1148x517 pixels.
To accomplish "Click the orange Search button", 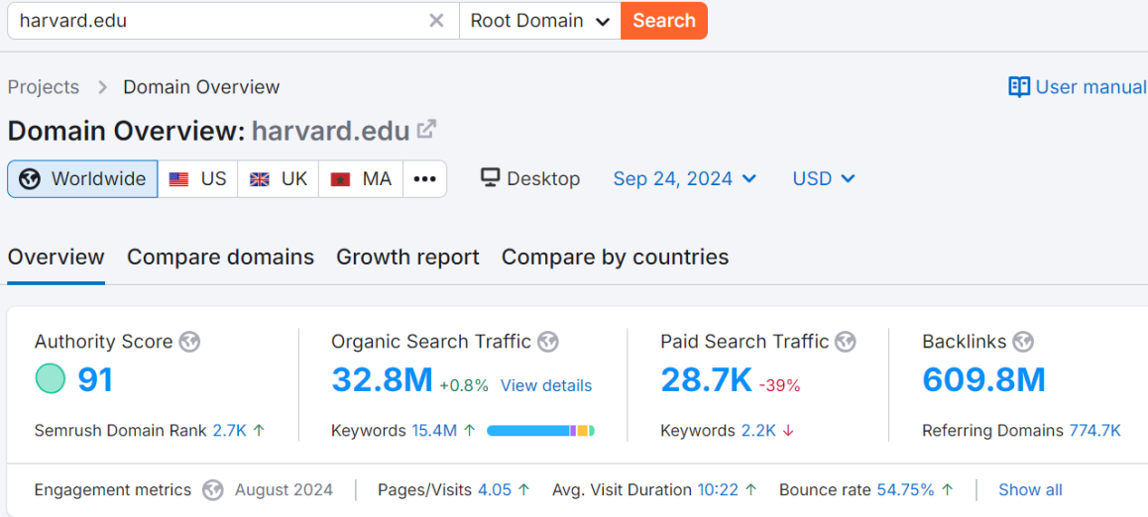I will click(664, 21).
